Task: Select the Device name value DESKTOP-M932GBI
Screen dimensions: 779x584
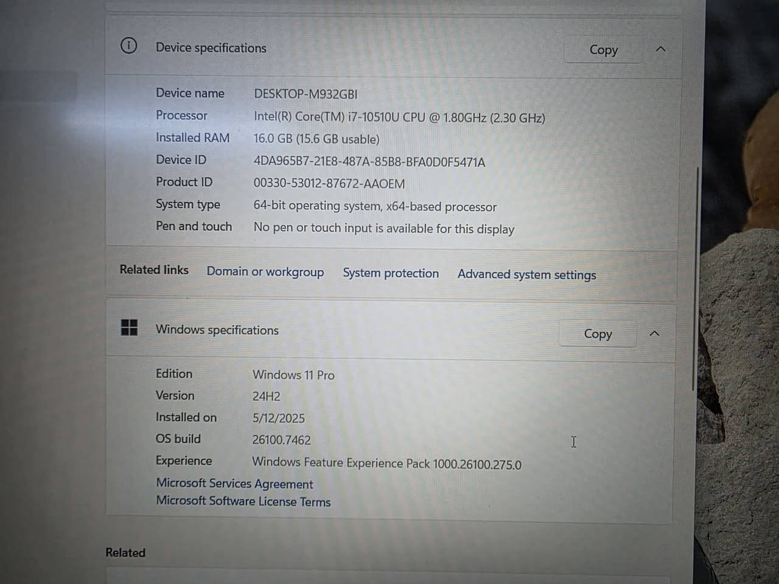Action: tap(305, 94)
